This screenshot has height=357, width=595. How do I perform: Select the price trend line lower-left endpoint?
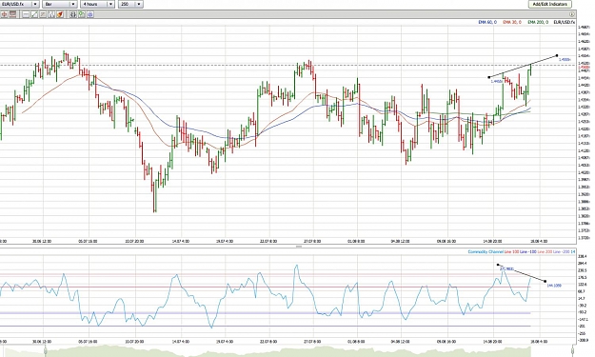click(488, 77)
